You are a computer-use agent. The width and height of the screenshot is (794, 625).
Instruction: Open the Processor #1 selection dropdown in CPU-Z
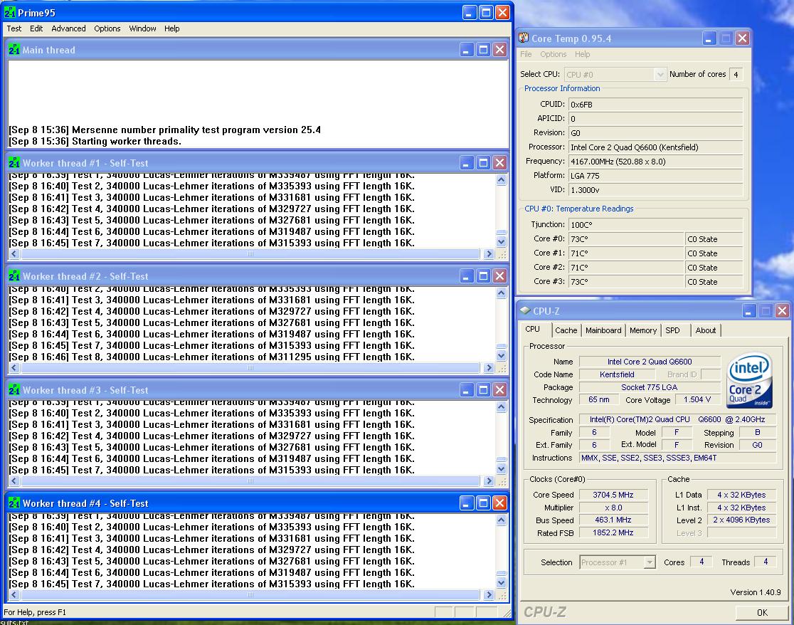pyautogui.click(x=649, y=562)
